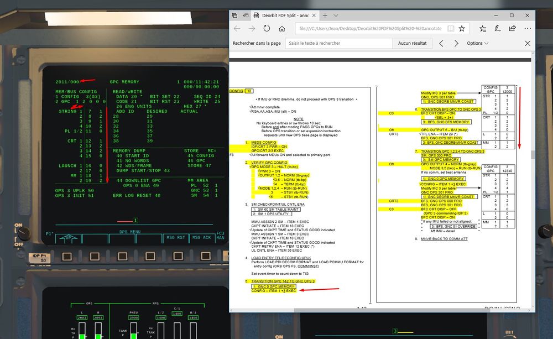Click 'ERR LOG RESET 48' on the display

pos(137,195)
